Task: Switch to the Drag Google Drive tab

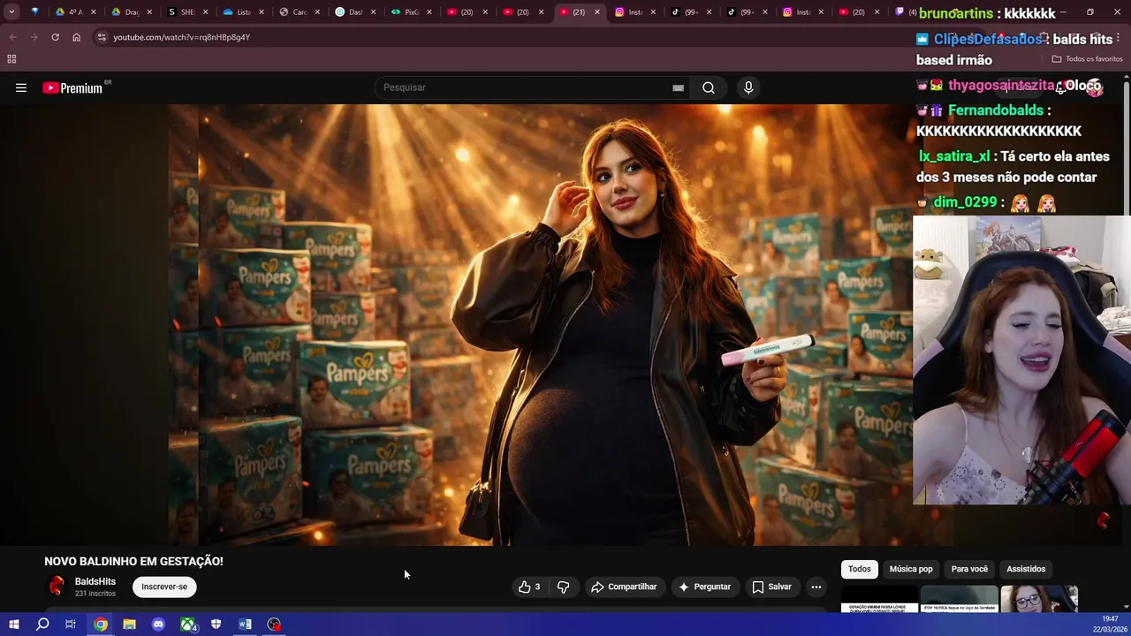Action: click(132, 12)
